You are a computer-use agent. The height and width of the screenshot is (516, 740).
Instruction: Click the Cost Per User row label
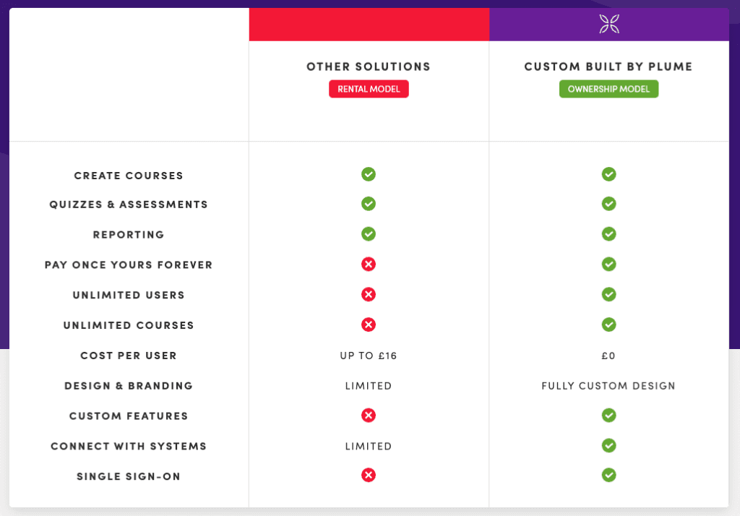point(129,356)
